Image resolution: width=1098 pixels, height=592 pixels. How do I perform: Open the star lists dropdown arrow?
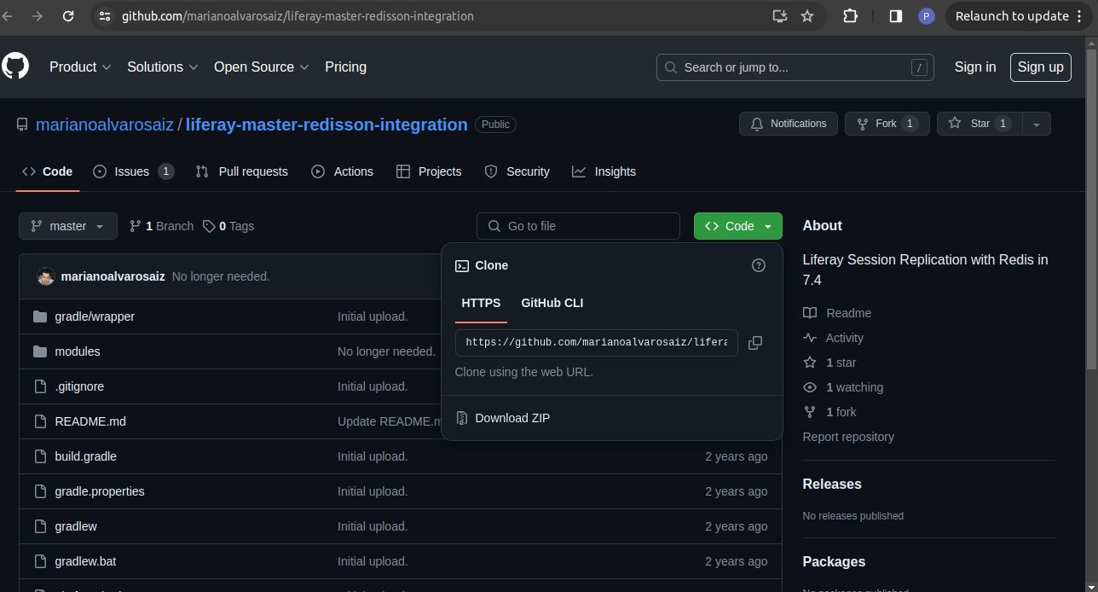point(1036,124)
